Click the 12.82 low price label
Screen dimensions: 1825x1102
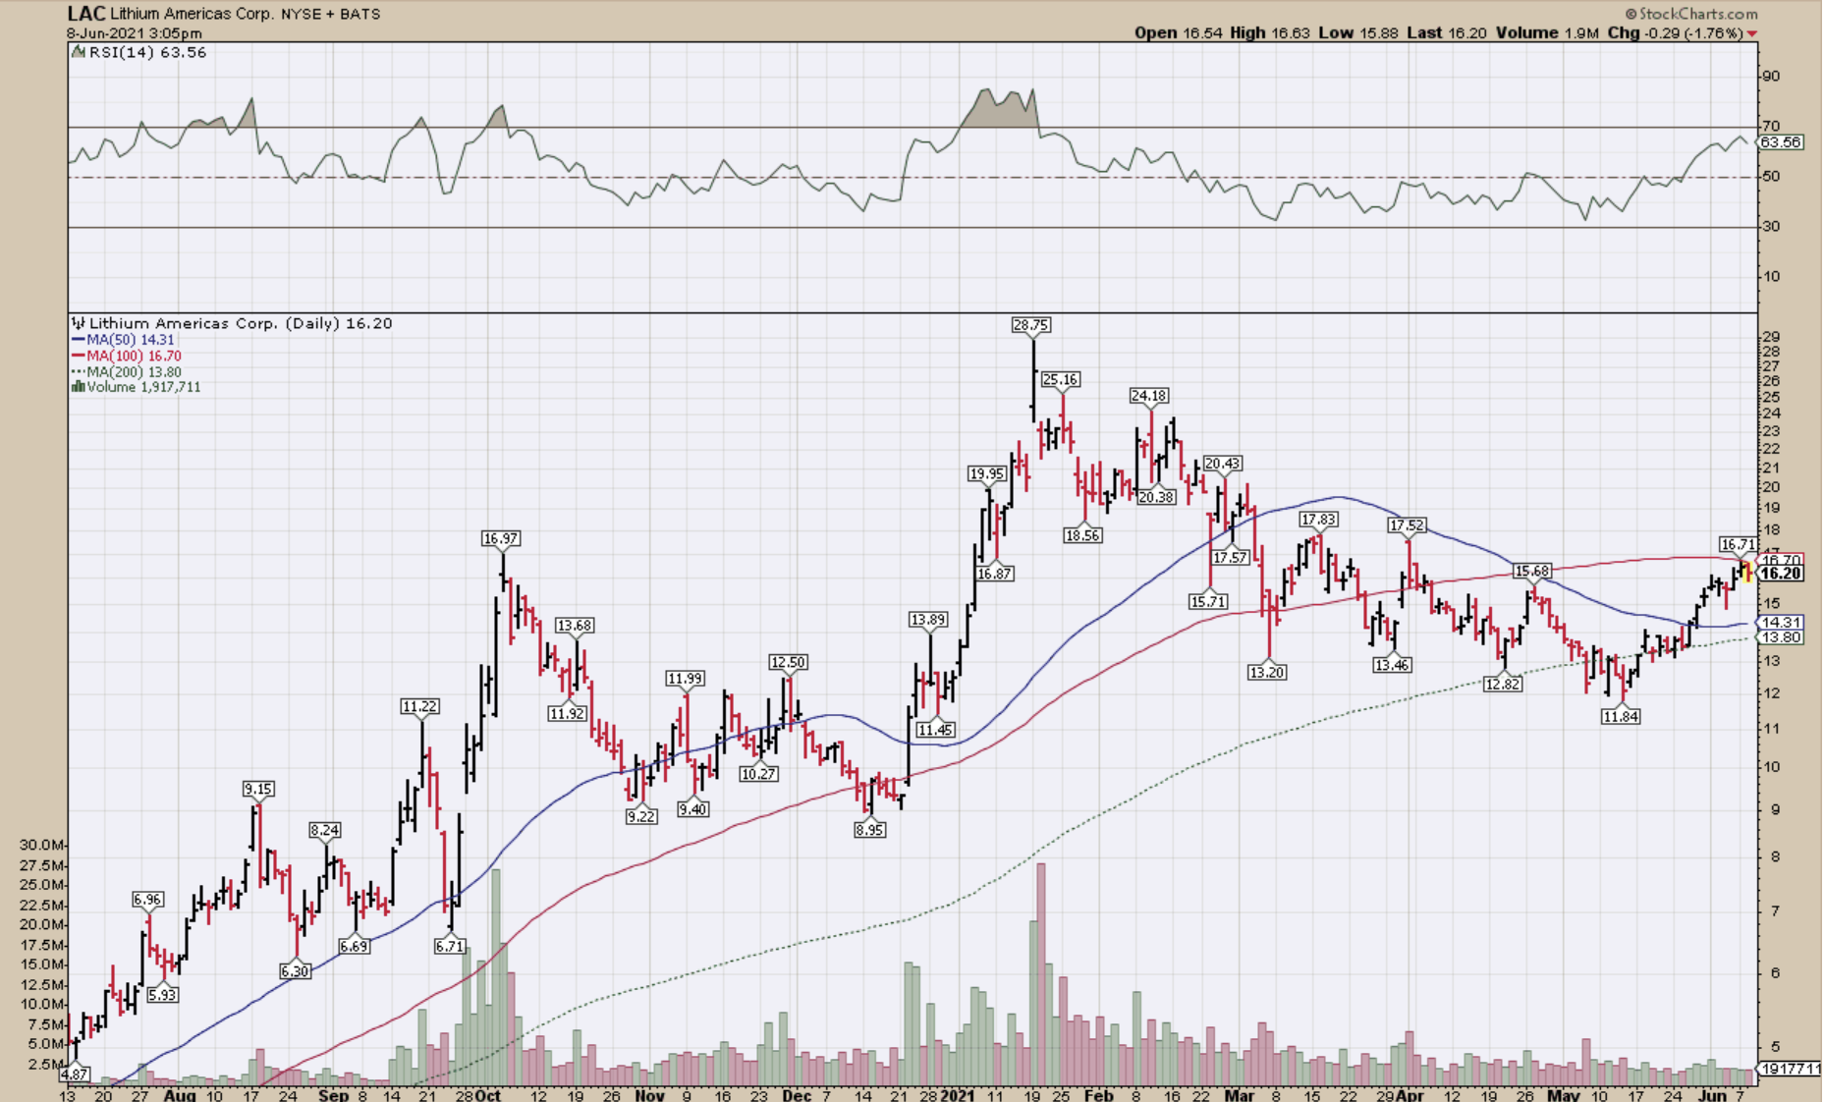pos(1503,684)
